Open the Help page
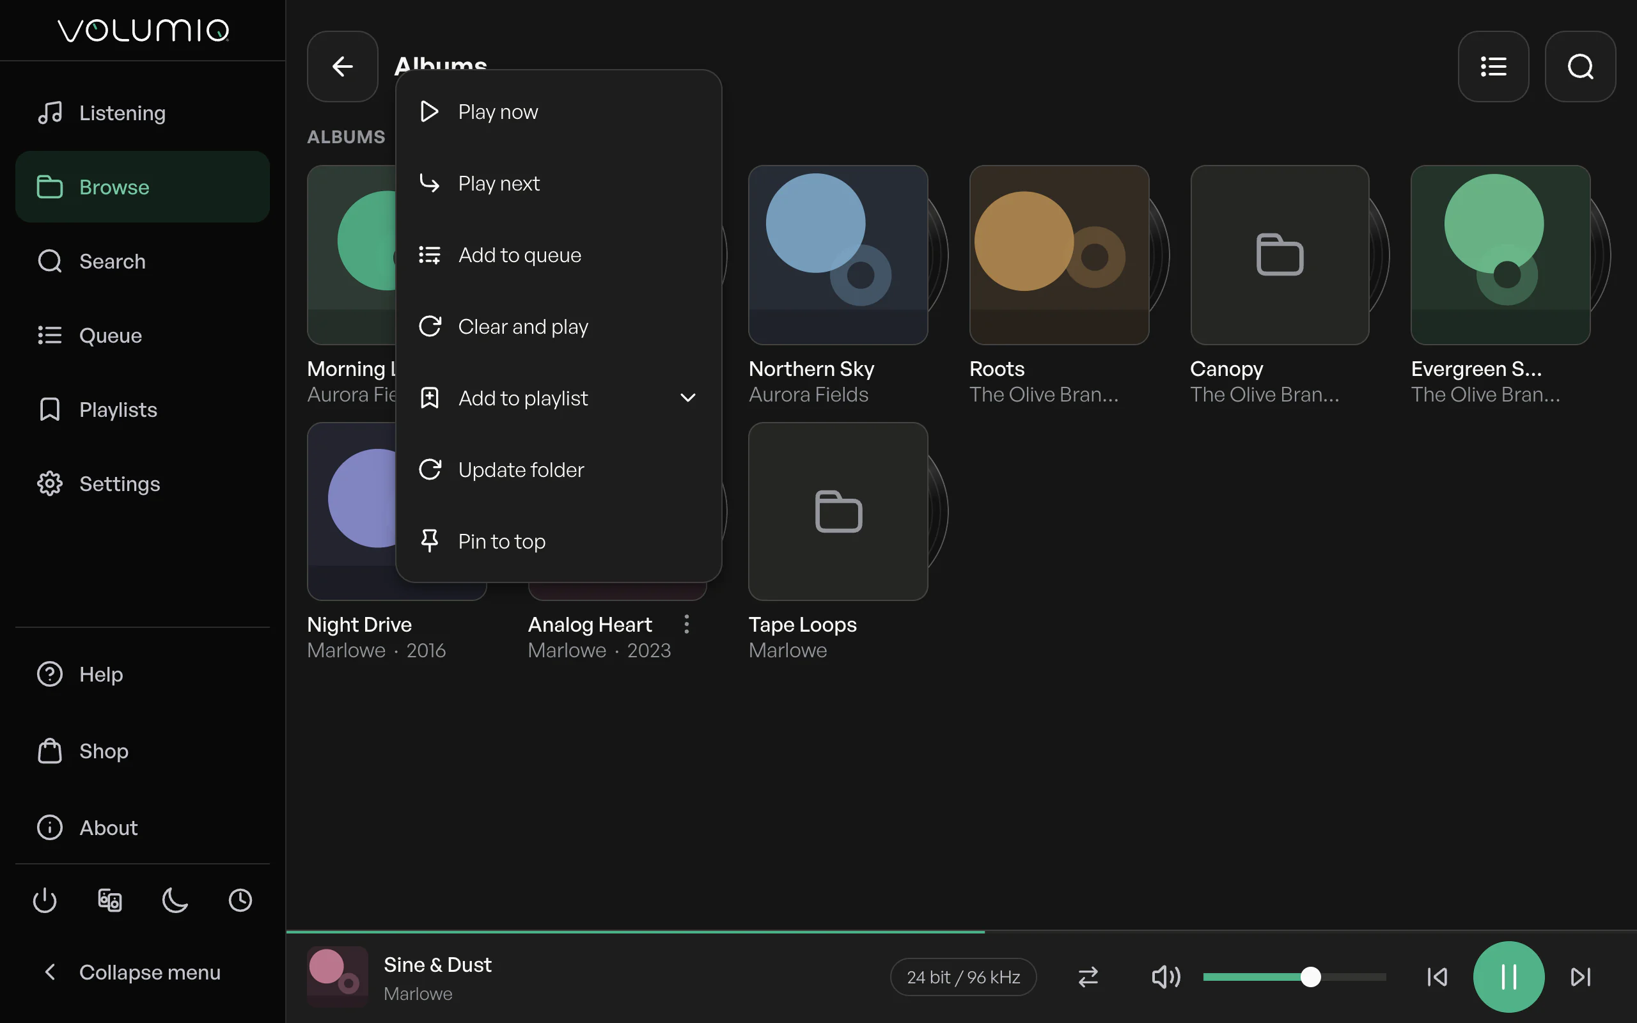Screen dimensions: 1637x1023 click(142, 674)
